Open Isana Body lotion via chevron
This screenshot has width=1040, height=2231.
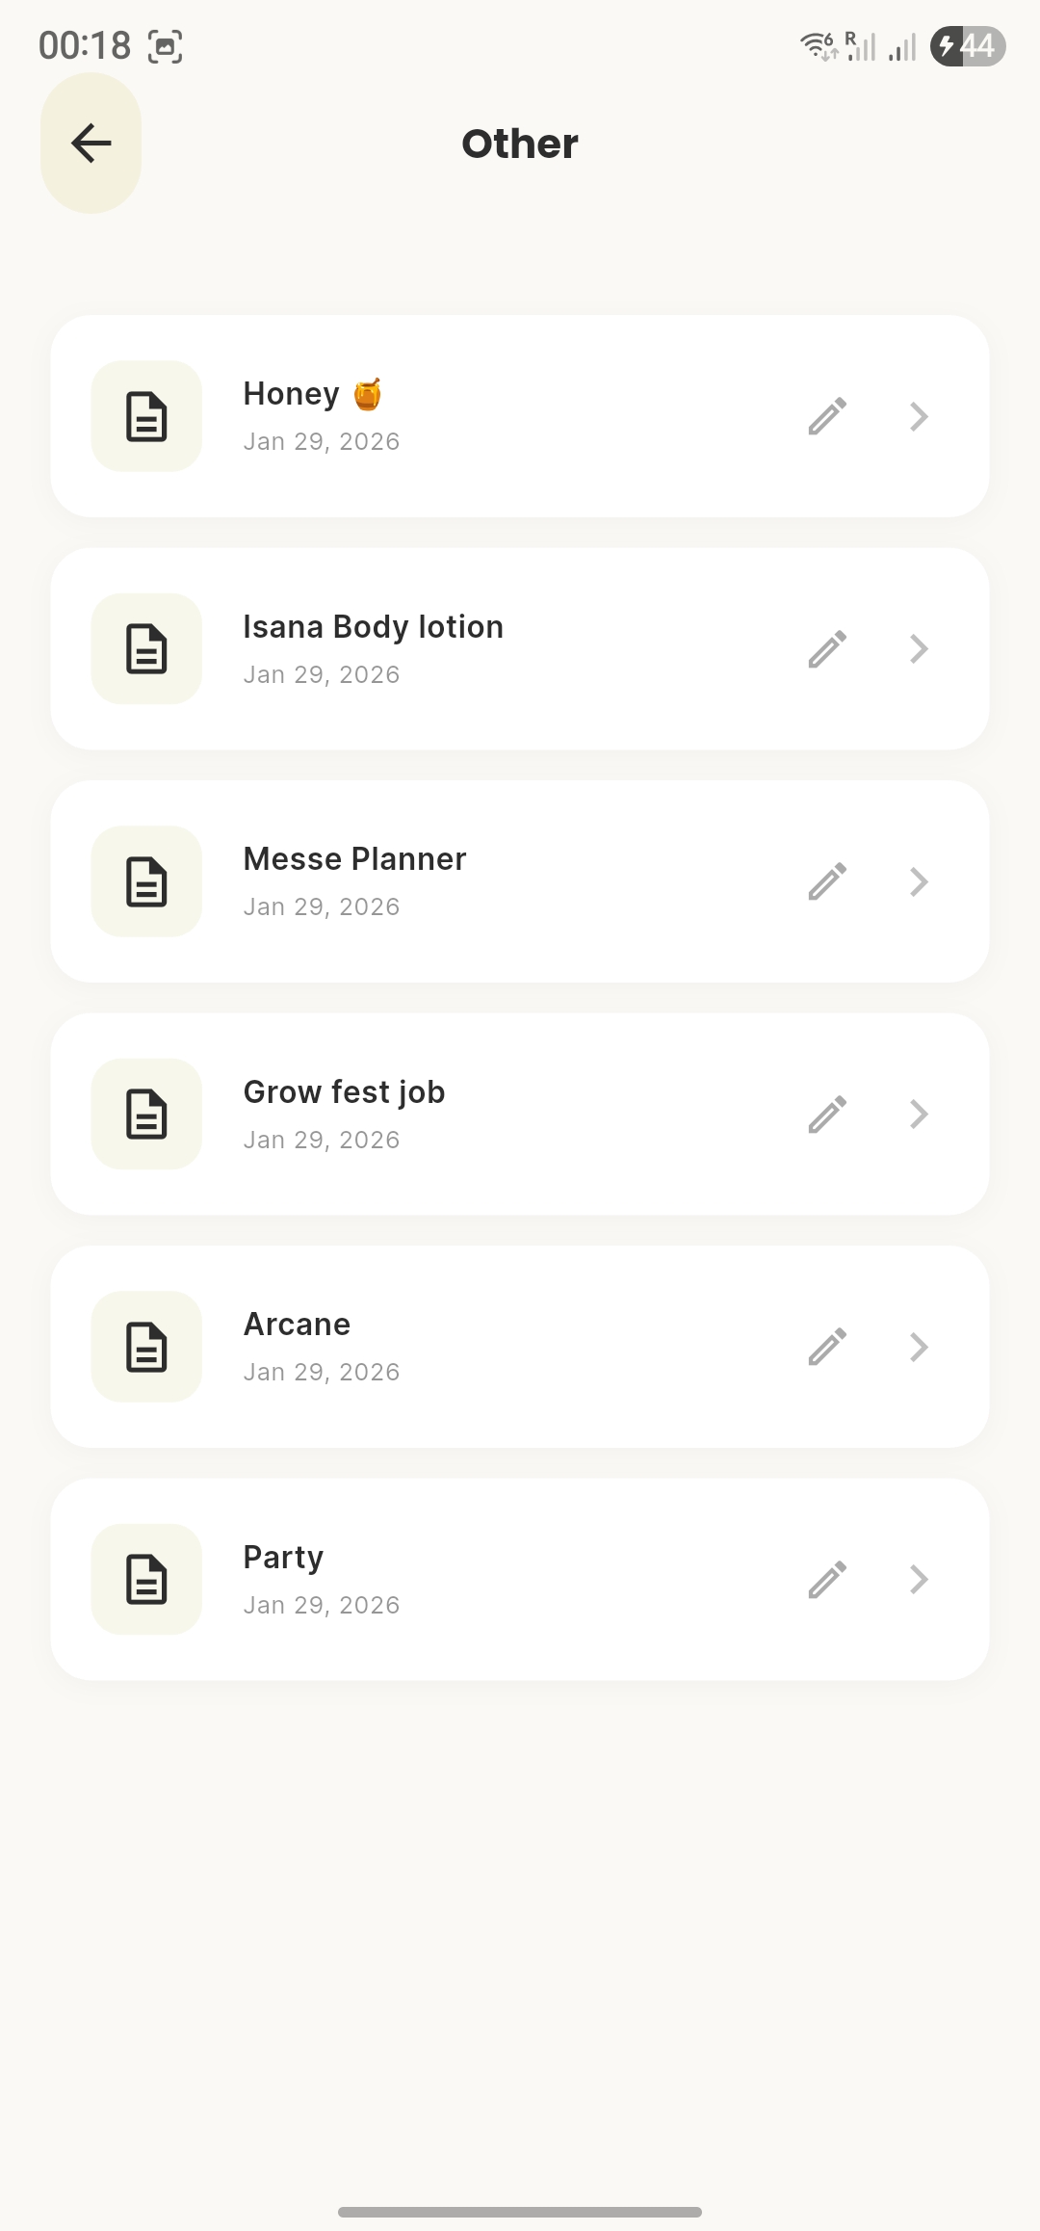tap(919, 649)
